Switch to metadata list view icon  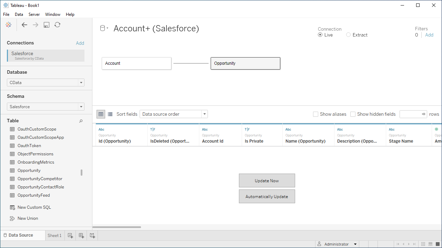[110, 114]
